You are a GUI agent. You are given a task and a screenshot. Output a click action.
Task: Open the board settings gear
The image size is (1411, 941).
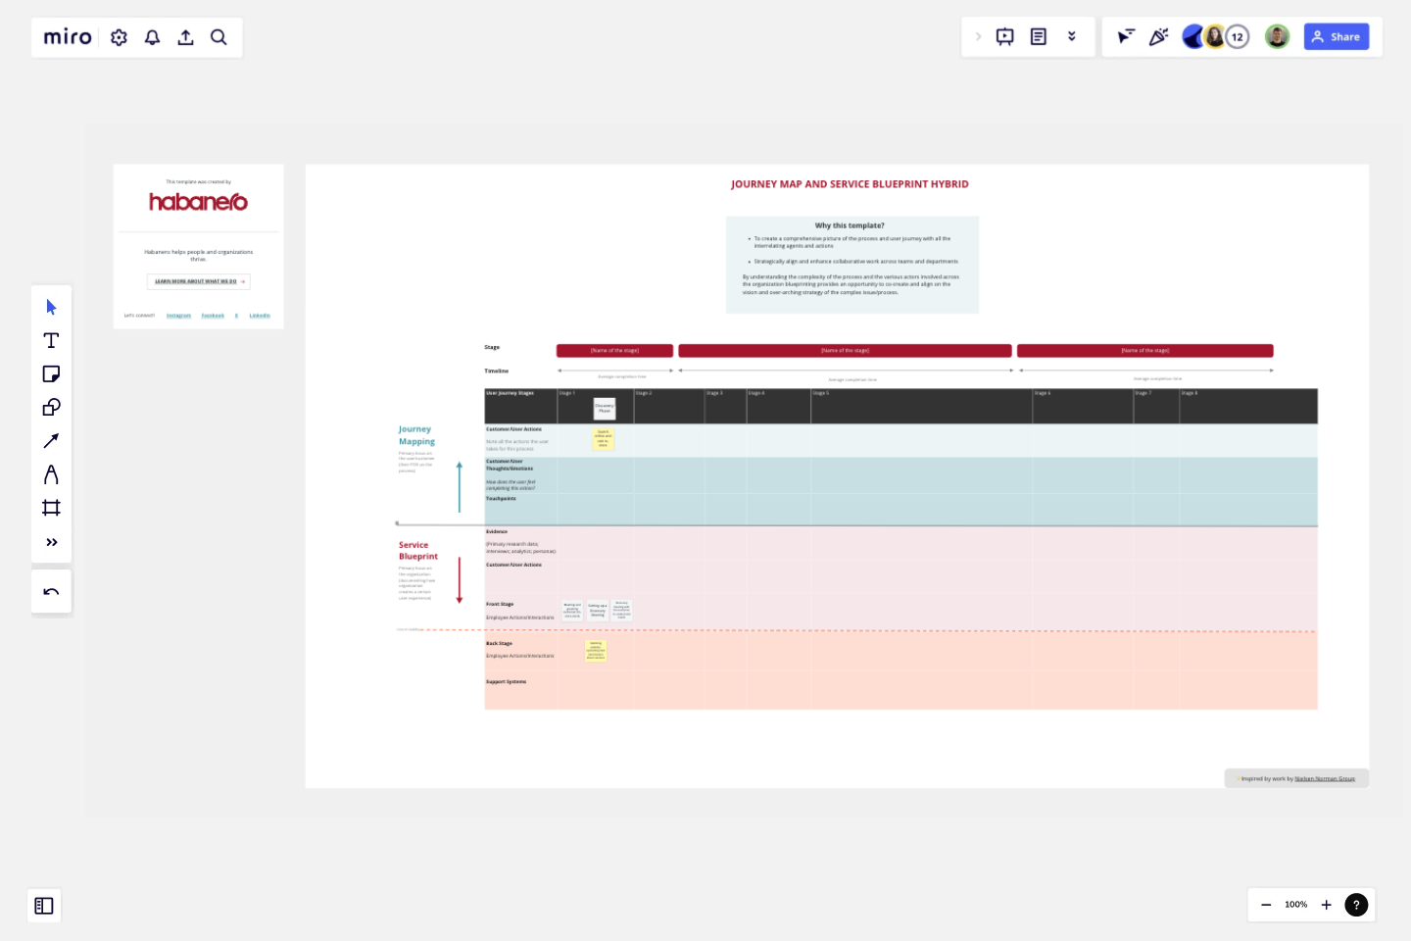click(119, 36)
